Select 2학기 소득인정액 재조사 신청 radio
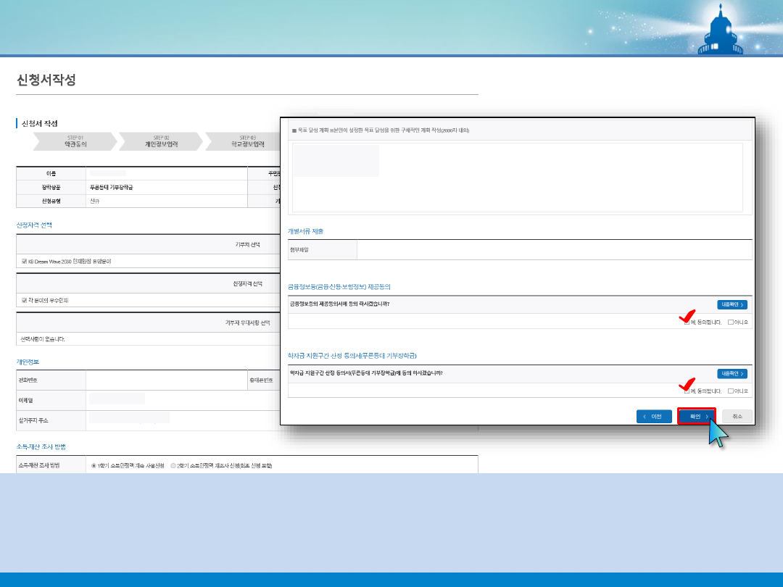The image size is (783, 587). point(173,465)
